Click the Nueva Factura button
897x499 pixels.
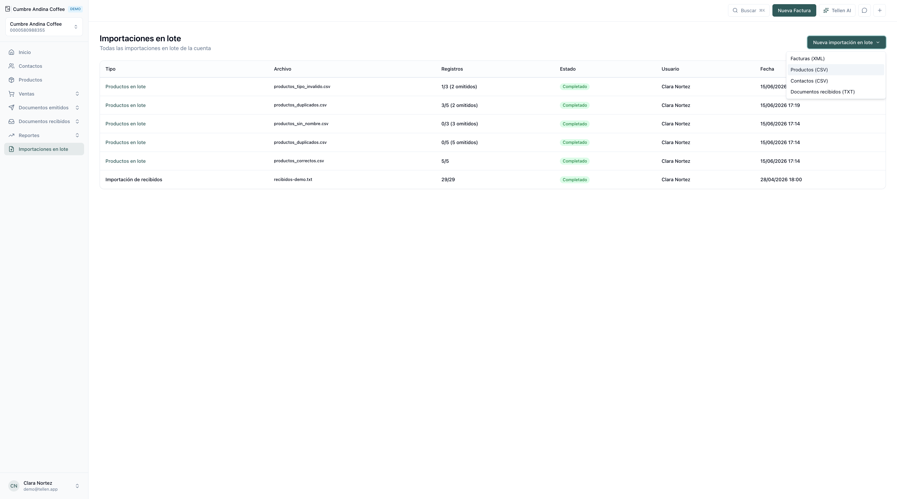point(794,10)
